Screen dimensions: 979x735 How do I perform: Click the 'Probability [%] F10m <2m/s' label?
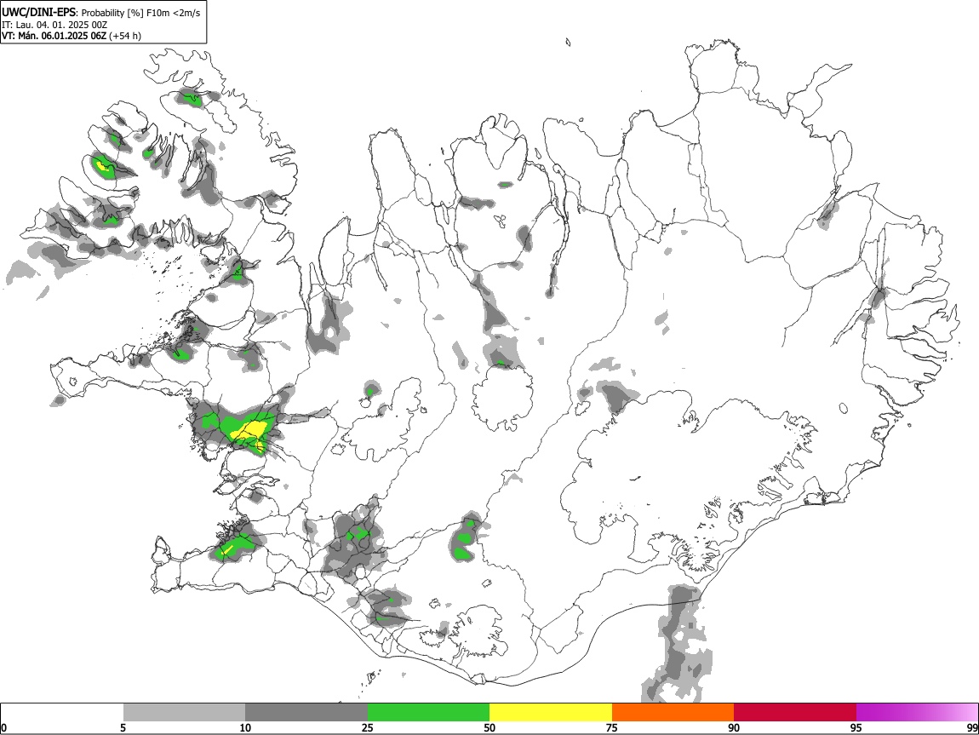point(141,13)
